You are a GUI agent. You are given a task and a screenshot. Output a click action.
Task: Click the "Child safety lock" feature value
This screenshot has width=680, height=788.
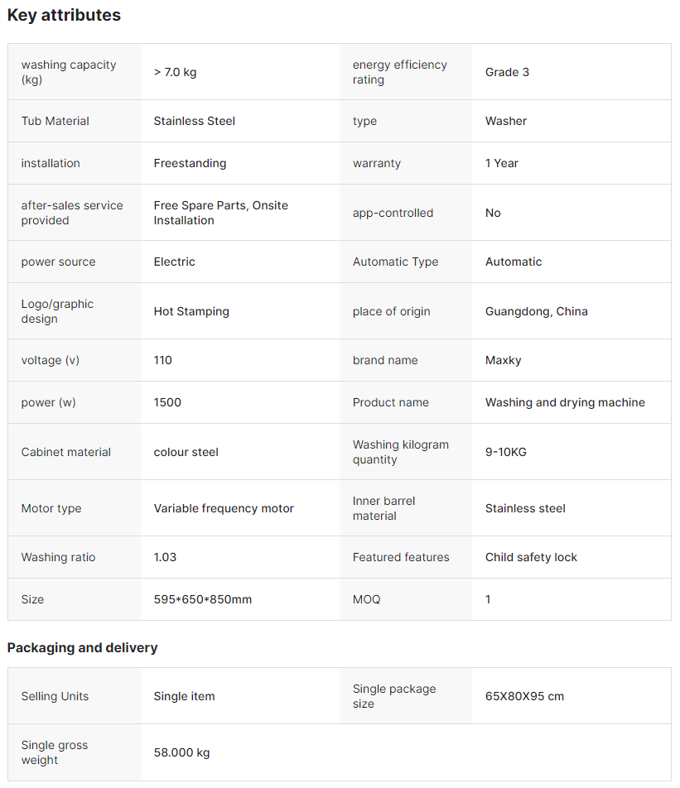pyautogui.click(x=531, y=557)
